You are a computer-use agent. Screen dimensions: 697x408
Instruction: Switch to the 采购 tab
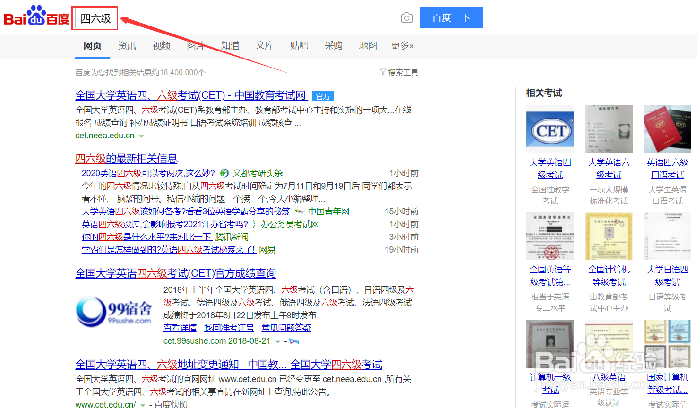coord(334,45)
